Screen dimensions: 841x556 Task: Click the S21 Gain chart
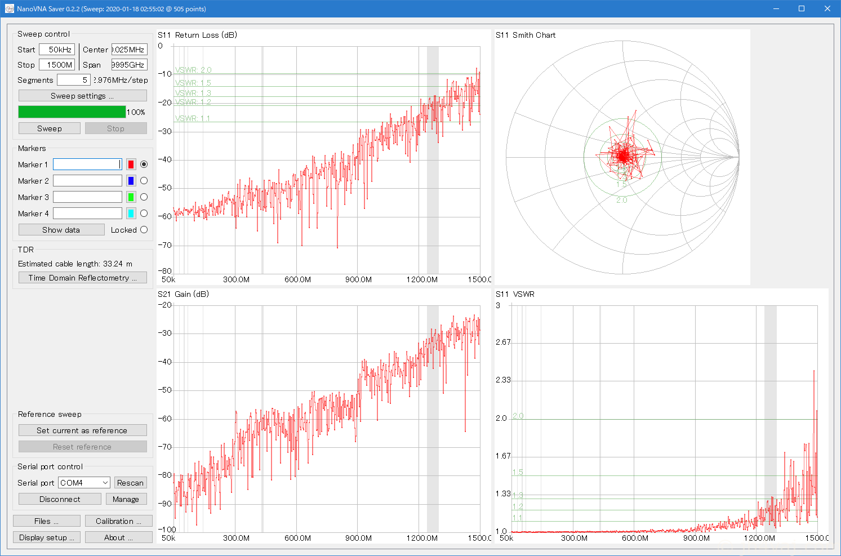point(324,416)
